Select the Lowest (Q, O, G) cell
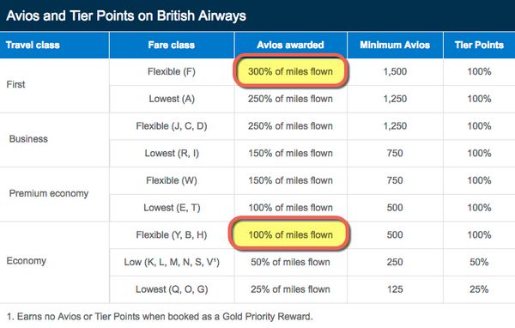Screen dimensions: 515x328 coord(172,289)
